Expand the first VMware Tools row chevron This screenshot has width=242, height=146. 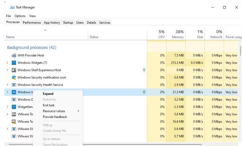[x=7, y=114]
